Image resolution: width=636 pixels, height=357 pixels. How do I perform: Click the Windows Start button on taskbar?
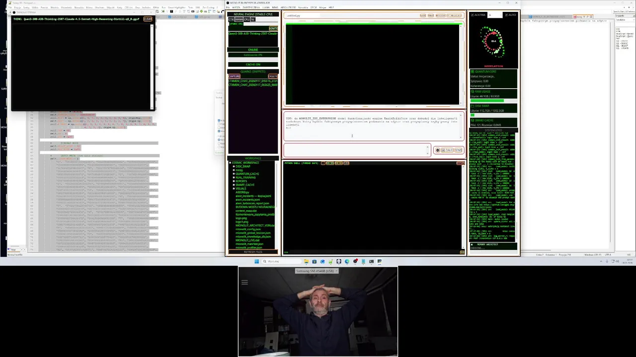click(257, 261)
